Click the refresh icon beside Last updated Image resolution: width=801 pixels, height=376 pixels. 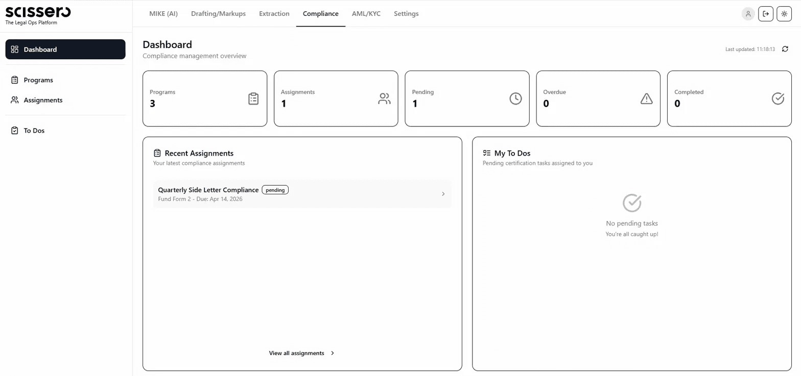785,49
